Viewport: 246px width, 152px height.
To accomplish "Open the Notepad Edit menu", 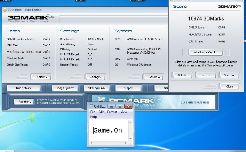I will tap(101, 112).
